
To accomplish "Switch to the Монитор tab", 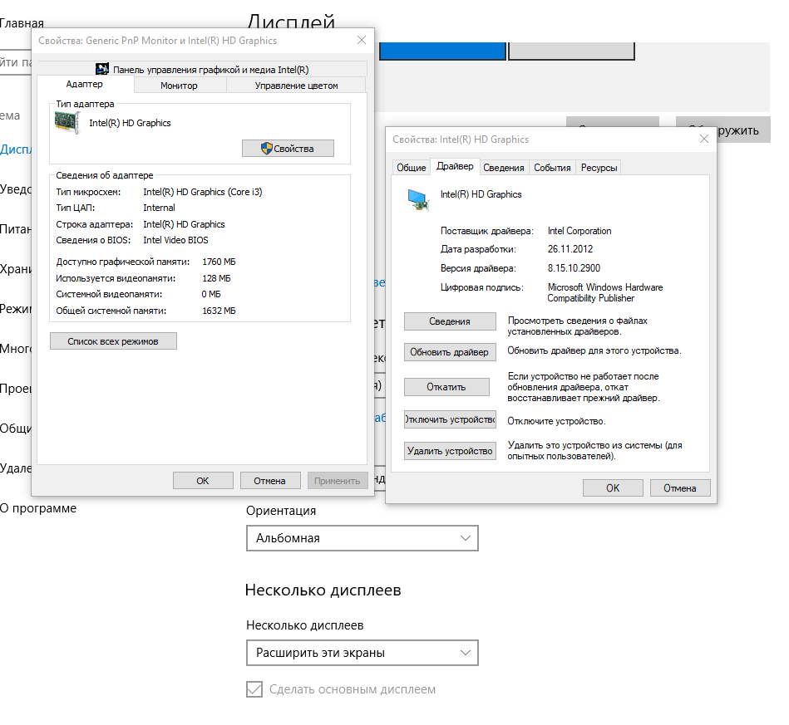I will pyautogui.click(x=179, y=86).
